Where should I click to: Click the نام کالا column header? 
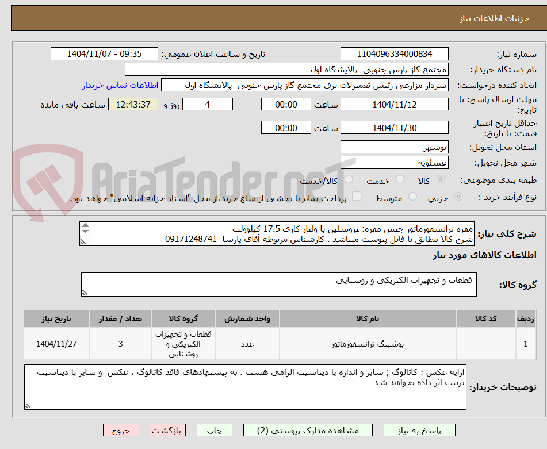click(368, 318)
